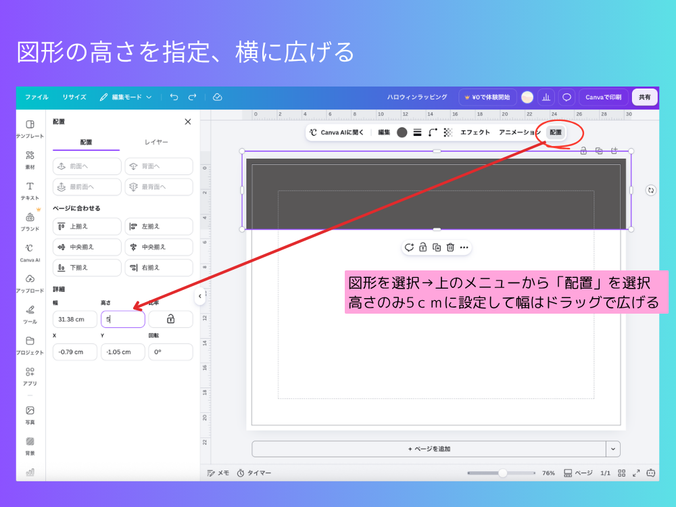Open Canva AI from the sidebar
Image resolution: width=676 pixels, height=507 pixels.
(x=30, y=253)
